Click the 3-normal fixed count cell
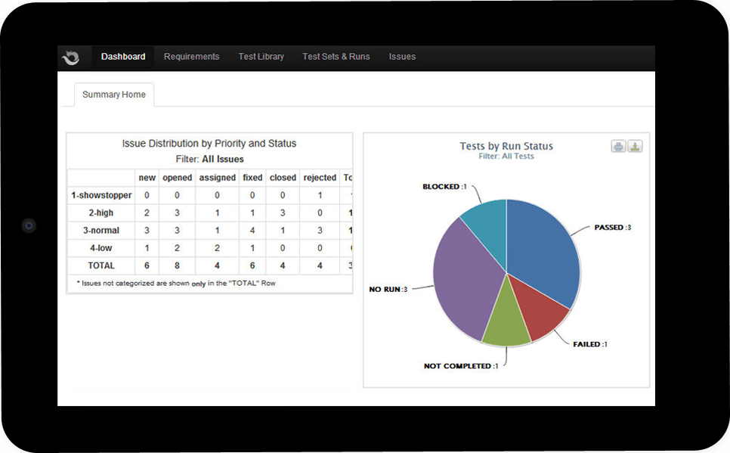Image resolution: width=730 pixels, height=453 pixels. point(252,230)
